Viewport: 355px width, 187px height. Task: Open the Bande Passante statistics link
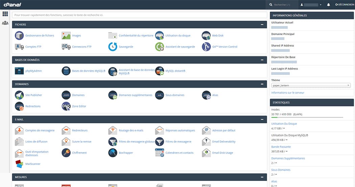[281, 147]
